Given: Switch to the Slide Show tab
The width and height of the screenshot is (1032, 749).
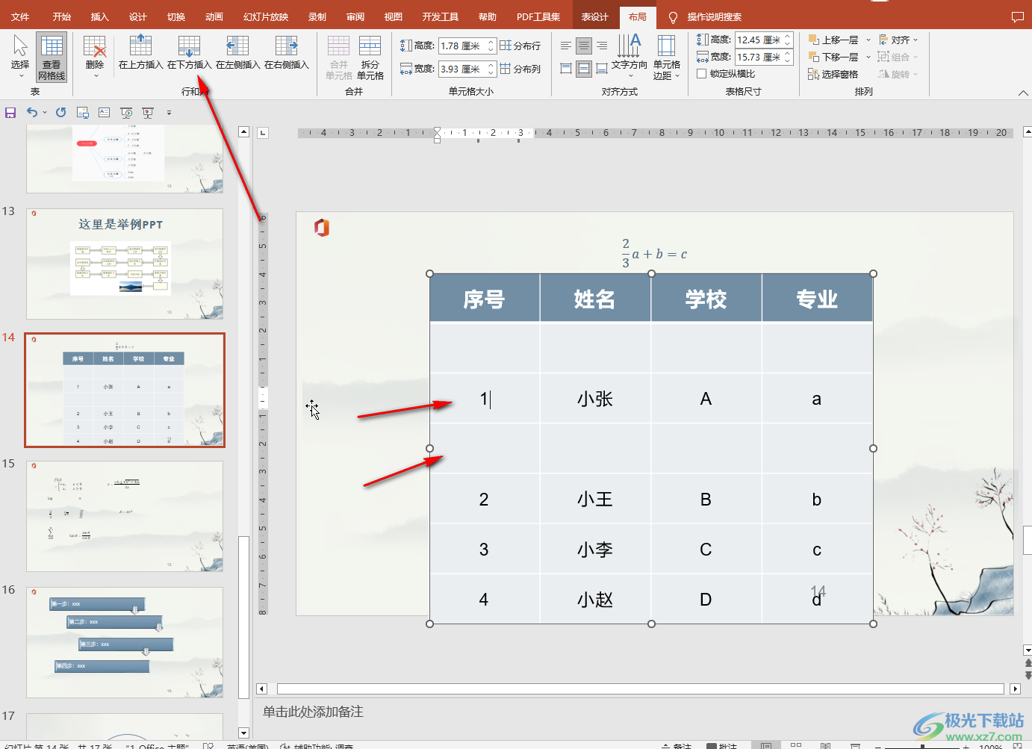Looking at the screenshot, I should tap(266, 16).
